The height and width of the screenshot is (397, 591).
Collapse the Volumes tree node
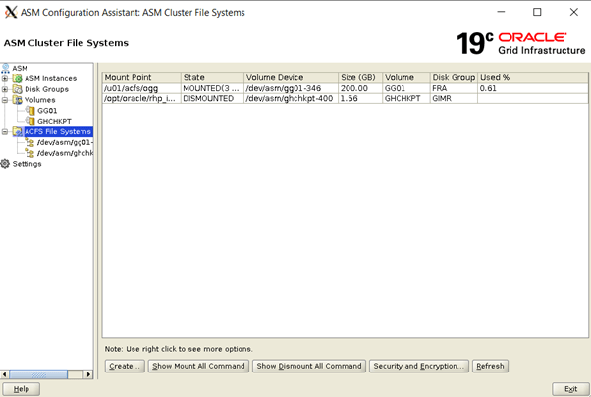[x=5, y=100]
